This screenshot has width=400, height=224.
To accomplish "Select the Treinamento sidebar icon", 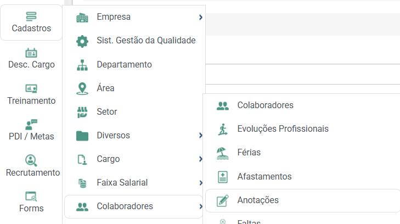I will pos(31,89).
